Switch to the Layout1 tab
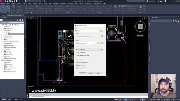180x101 pixels. coord(10,99)
